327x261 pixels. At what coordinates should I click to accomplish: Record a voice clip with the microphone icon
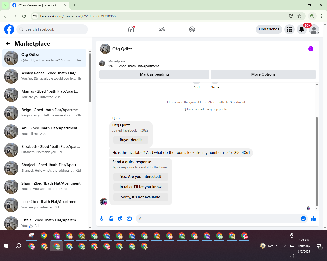(102, 219)
